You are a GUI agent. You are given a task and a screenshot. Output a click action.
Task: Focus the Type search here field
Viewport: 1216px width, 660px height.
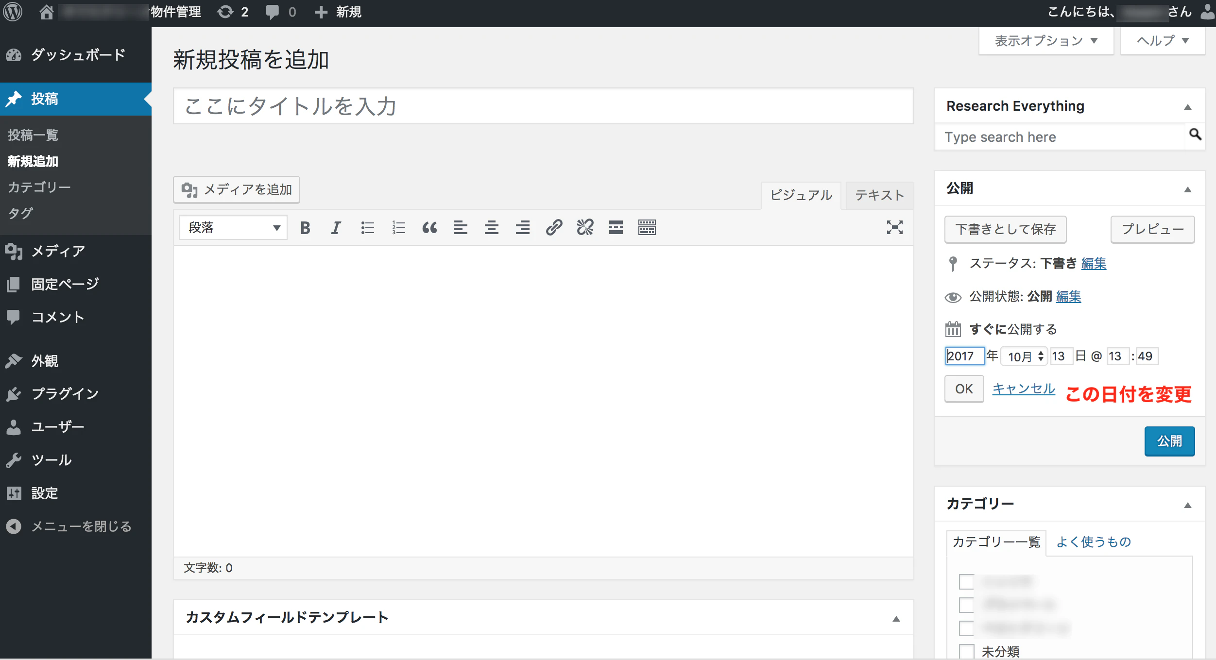tap(1060, 137)
